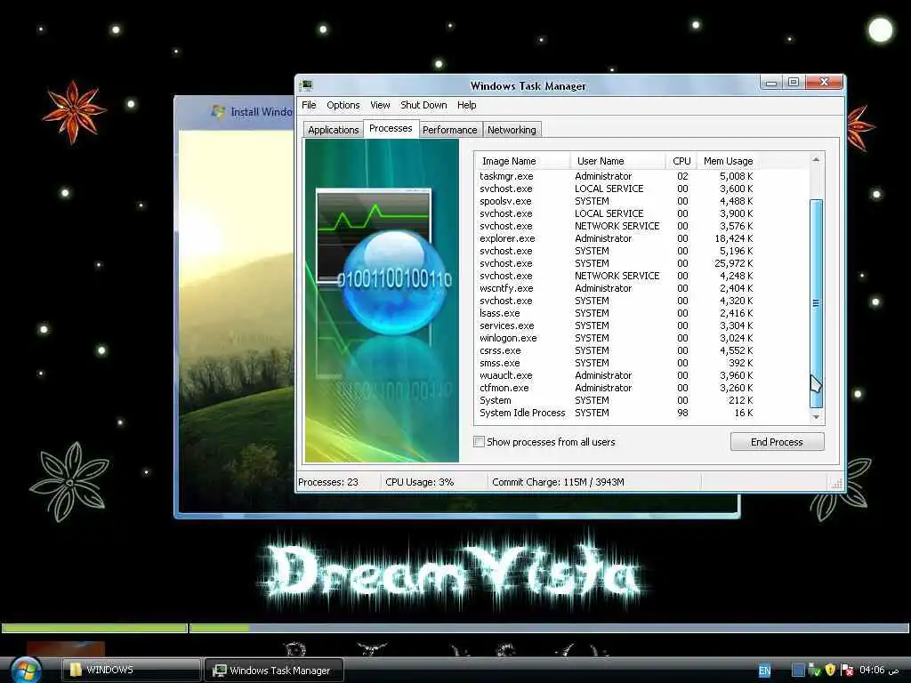Select svchost.exe using 25,972 K memory
This screenshot has width=911, height=683.
tap(617, 263)
